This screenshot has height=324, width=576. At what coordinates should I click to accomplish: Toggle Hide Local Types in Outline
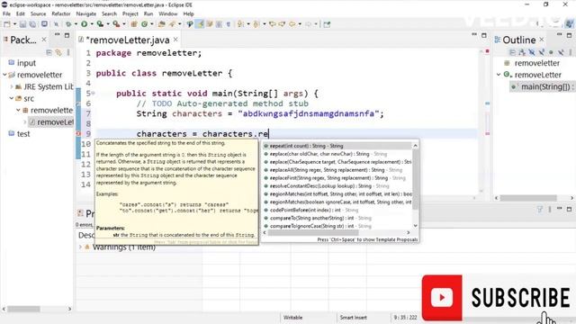pyautogui.click(x=561, y=52)
